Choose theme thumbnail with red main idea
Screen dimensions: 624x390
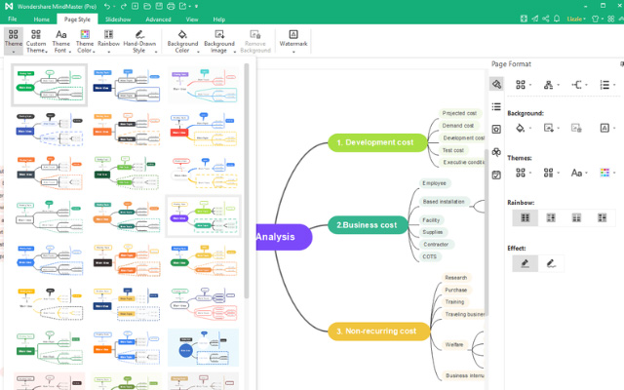pyautogui.click(x=204, y=130)
